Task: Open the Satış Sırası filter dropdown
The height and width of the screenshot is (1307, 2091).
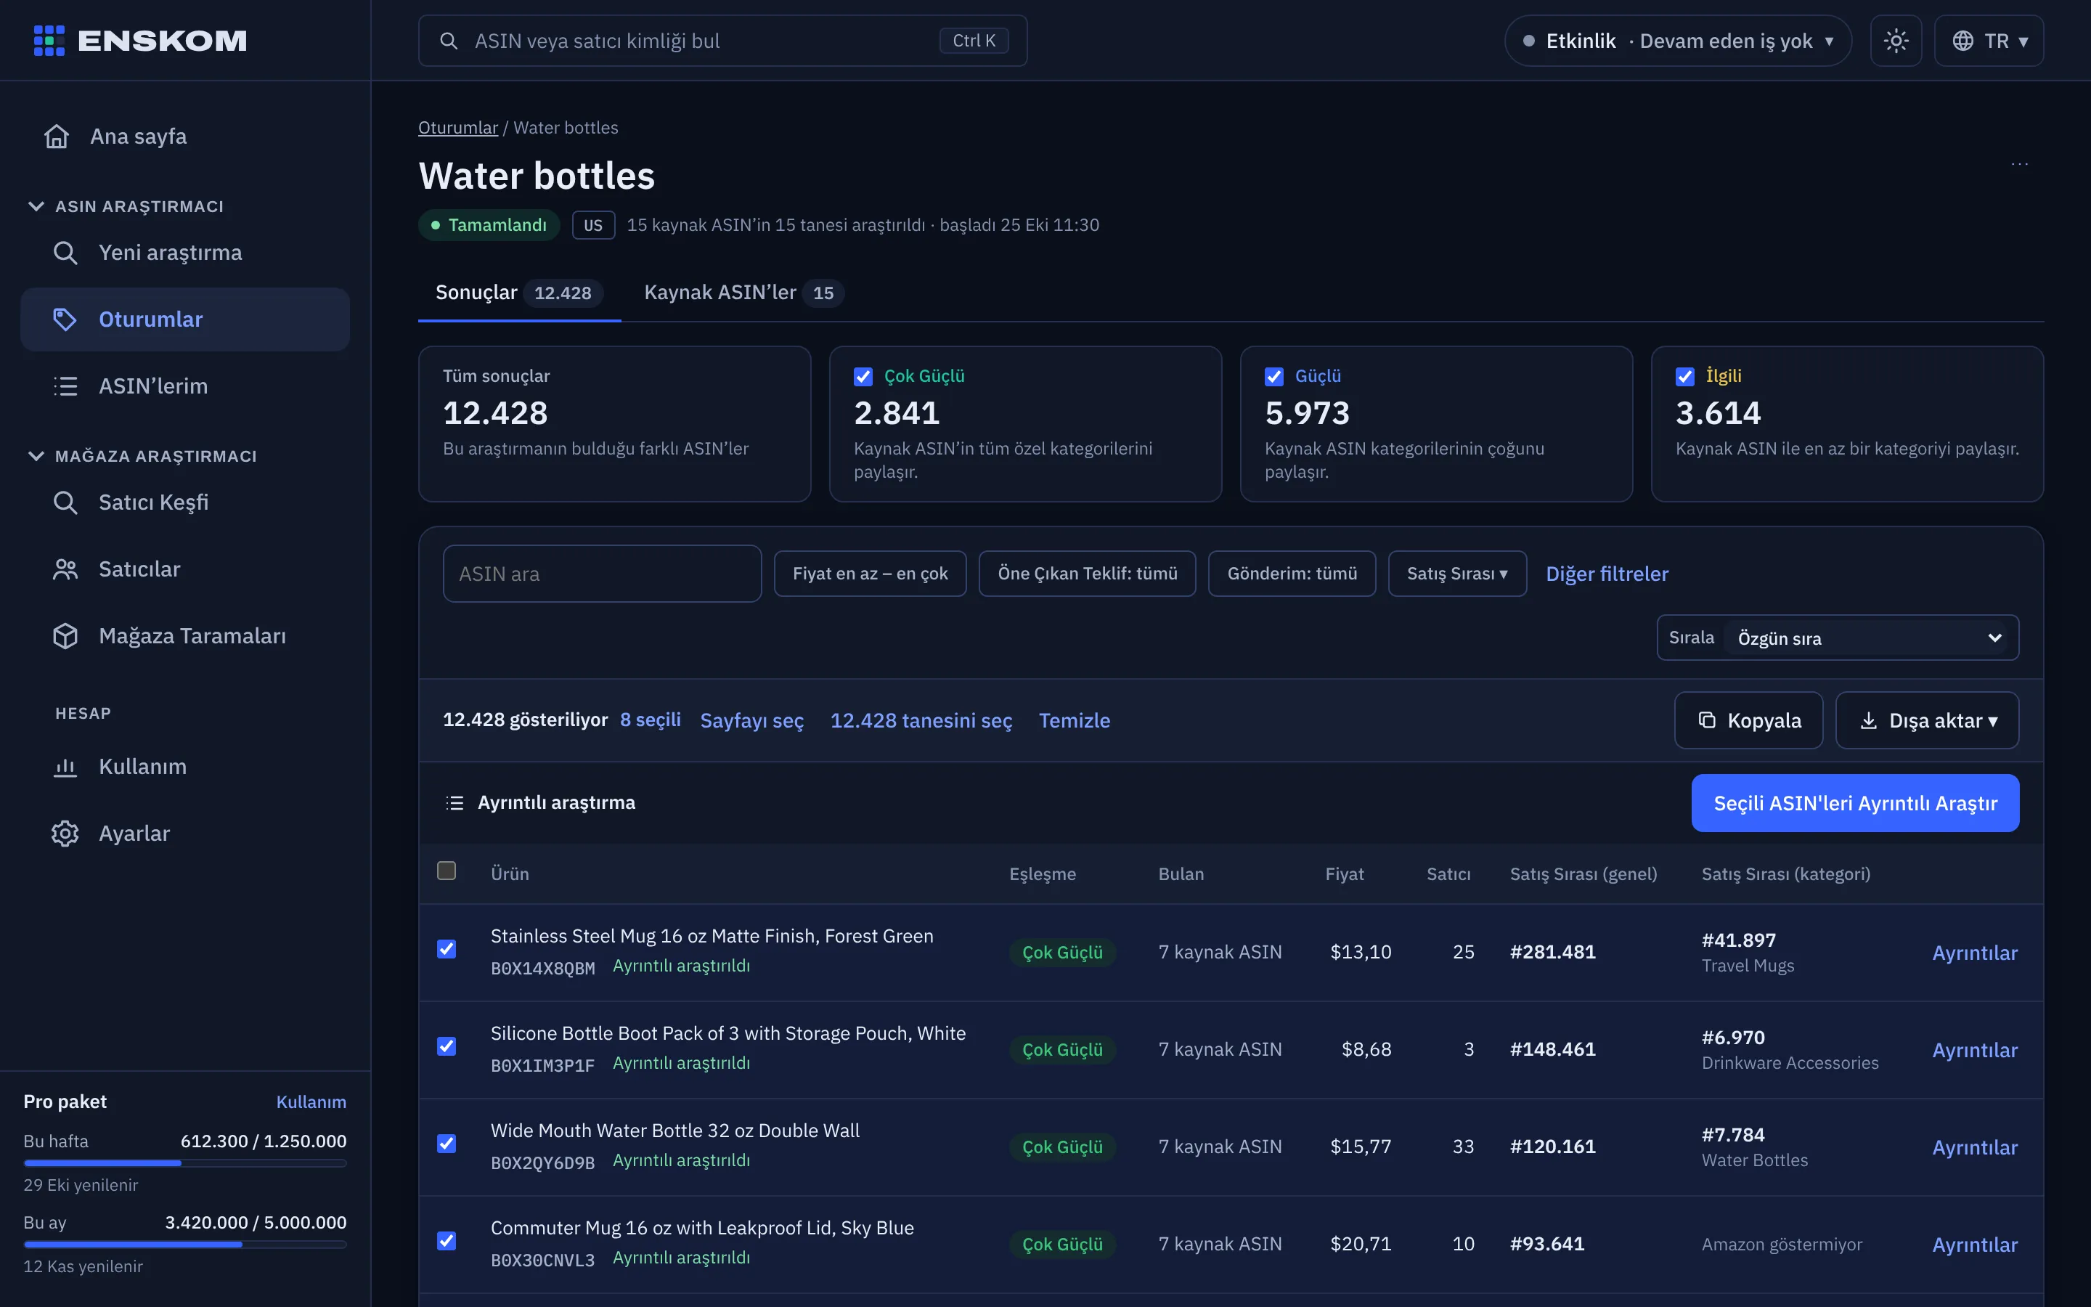Action: [x=1456, y=574]
